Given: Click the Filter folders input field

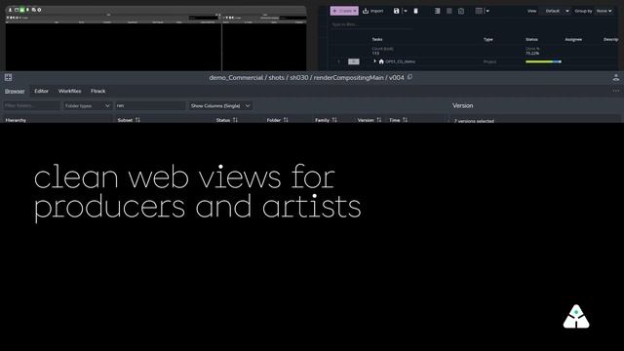Looking at the screenshot, I should pos(31,106).
